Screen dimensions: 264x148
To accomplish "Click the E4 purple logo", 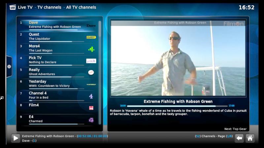I will tap(91, 120).
